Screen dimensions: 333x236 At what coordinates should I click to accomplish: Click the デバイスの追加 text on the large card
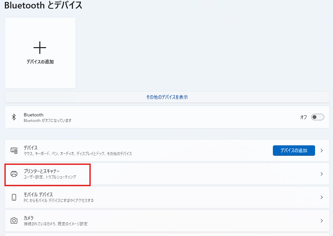pyautogui.click(x=40, y=62)
